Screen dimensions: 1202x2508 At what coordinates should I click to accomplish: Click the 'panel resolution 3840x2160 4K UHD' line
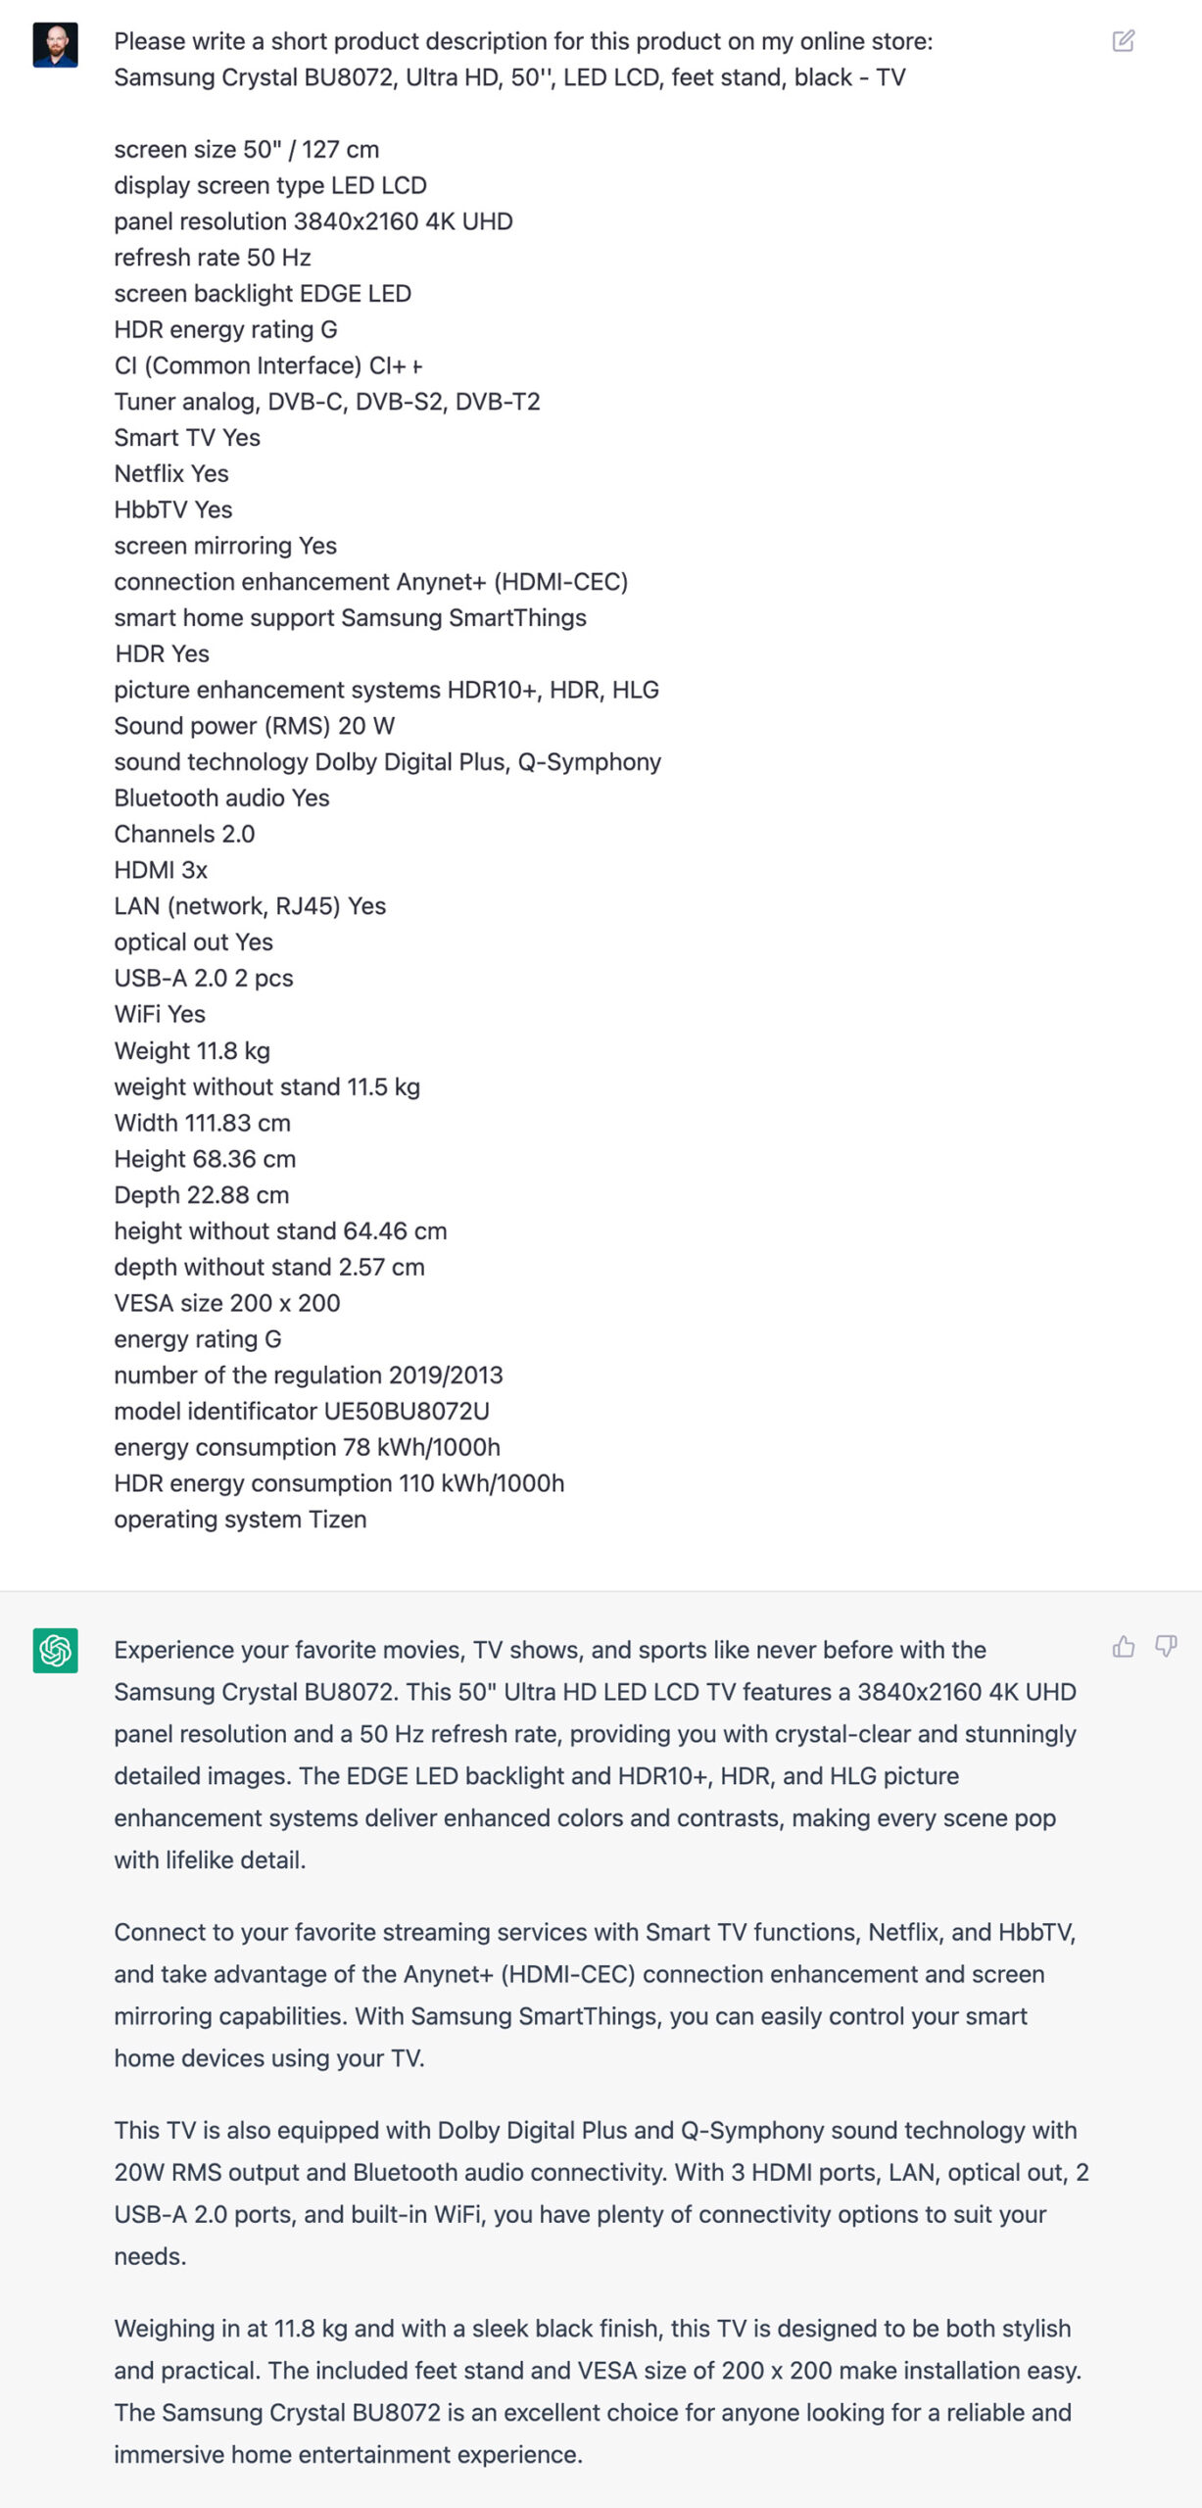tap(313, 221)
